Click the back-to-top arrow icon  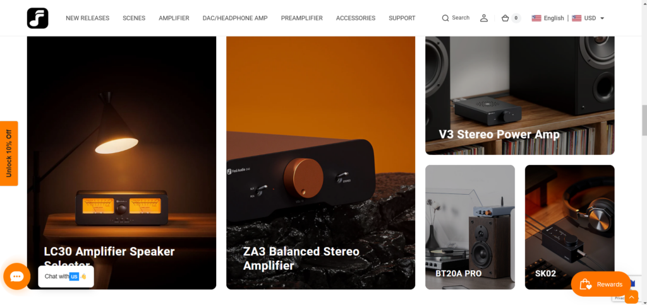coord(631,297)
